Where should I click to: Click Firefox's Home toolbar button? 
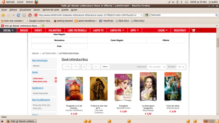30,15
